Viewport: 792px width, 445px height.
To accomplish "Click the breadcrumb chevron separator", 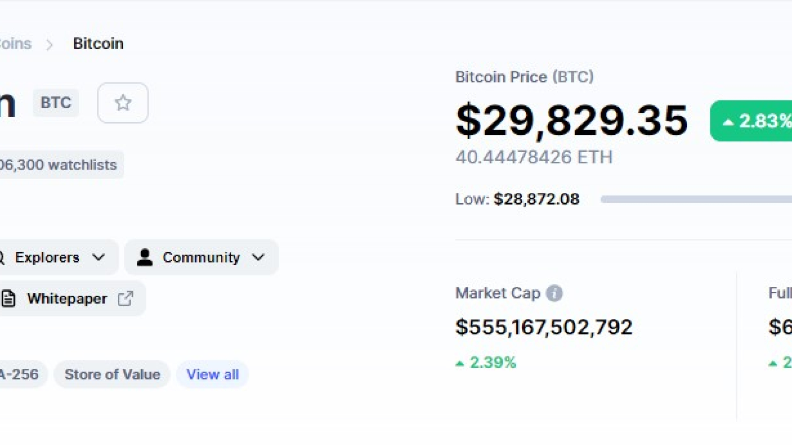I will [49, 44].
